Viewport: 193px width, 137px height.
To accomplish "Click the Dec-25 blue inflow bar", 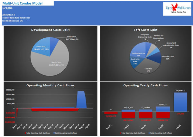I will point(180,103).
